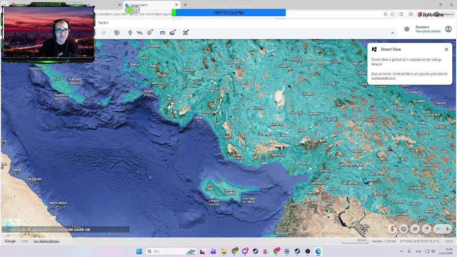Click the Gaziantep city label

point(350,183)
